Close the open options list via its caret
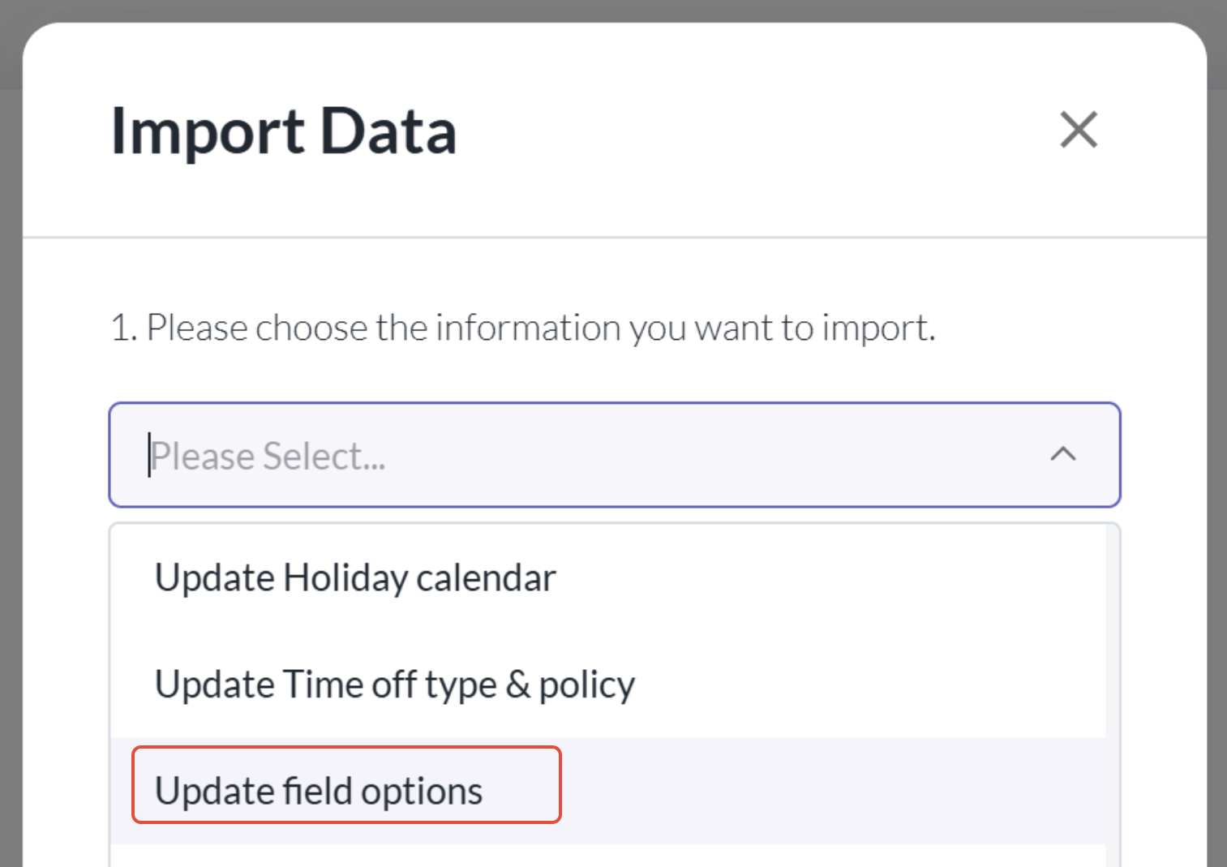 pos(1062,454)
